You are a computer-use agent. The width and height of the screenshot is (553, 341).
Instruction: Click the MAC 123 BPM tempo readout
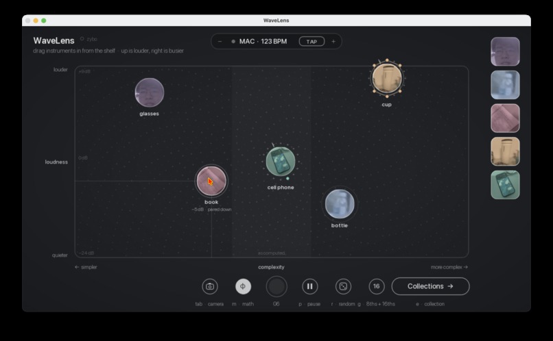click(x=263, y=42)
